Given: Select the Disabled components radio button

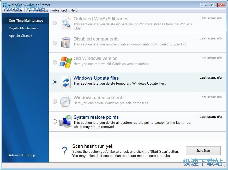Looking at the screenshot, I should coord(55,43).
